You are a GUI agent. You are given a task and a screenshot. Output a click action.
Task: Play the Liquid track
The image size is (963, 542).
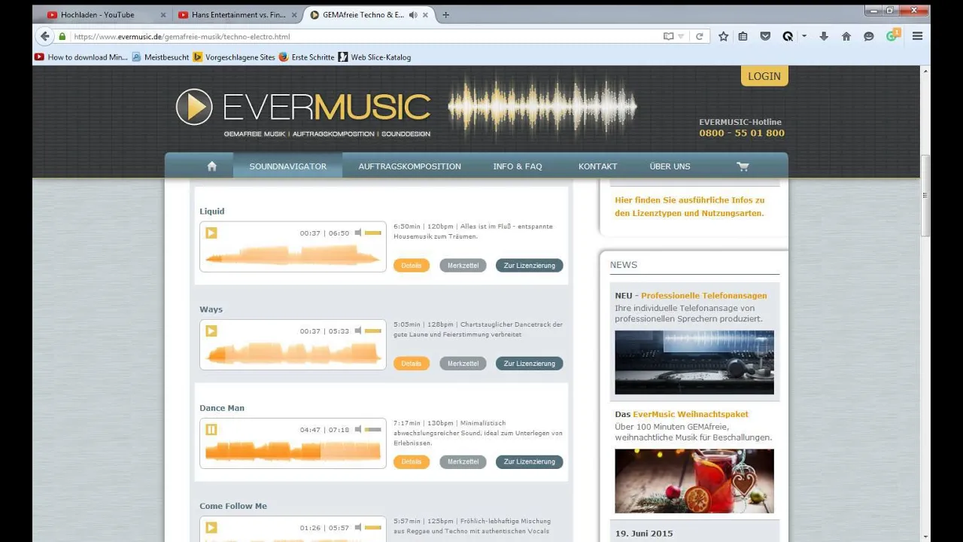point(211,233)
